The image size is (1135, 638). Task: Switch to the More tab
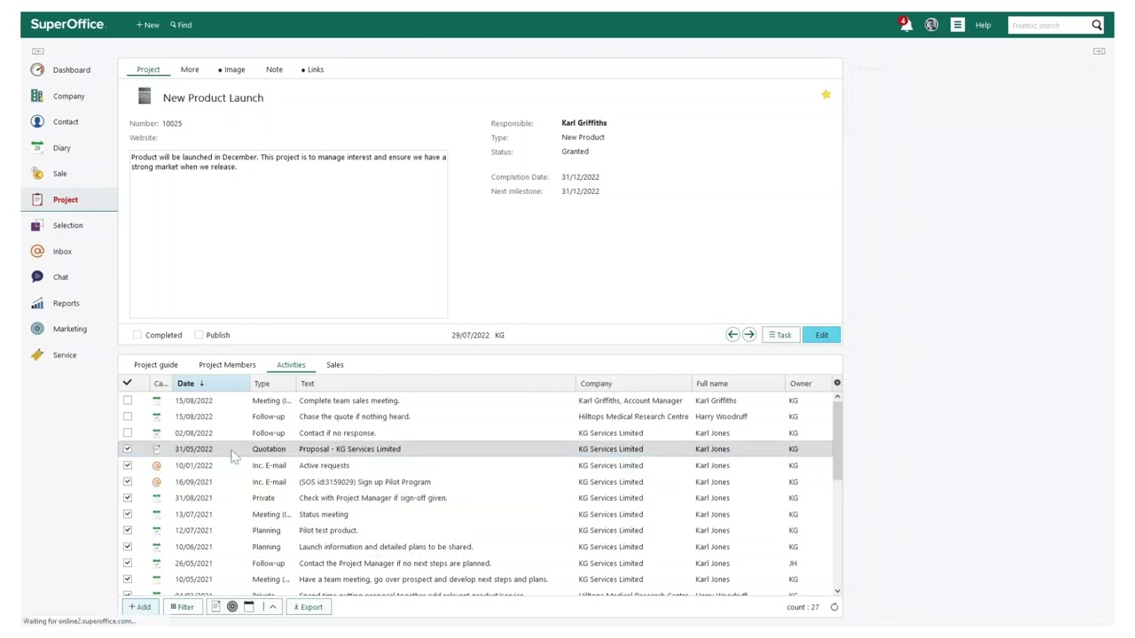pyautogui.click(x=190, y=69)
